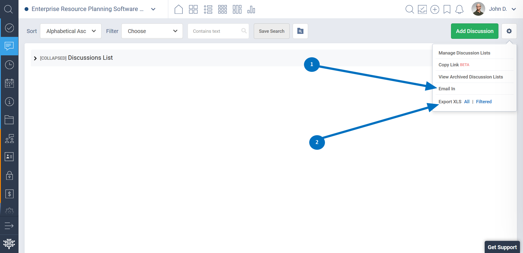The width and height of the screenshot is (523, 253).
Task: Open the Calendar icon in sidebar
Action: 9,83
